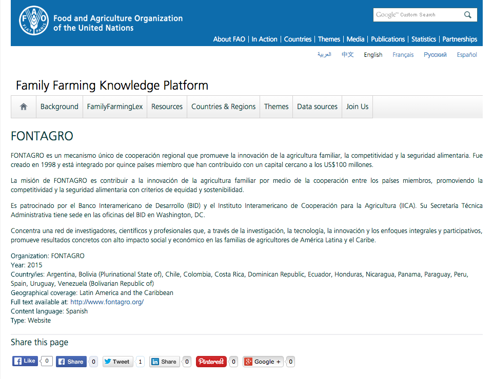This screenshot has width=493, height=379.
Task: Click the search magnifier icon
Action: click(x=468, y=15)
